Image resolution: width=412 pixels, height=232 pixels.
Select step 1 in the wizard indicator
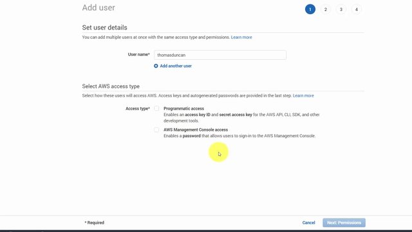click(x=310, y=9)
